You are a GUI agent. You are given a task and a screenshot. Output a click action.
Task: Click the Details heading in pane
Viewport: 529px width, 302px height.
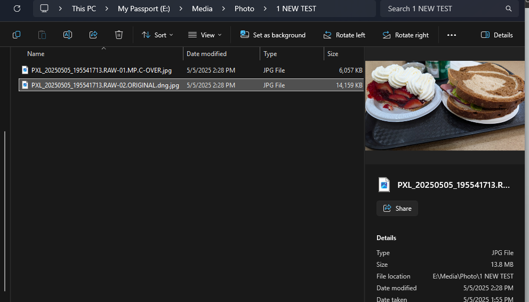pyautogui.click(x=386, y=238)
